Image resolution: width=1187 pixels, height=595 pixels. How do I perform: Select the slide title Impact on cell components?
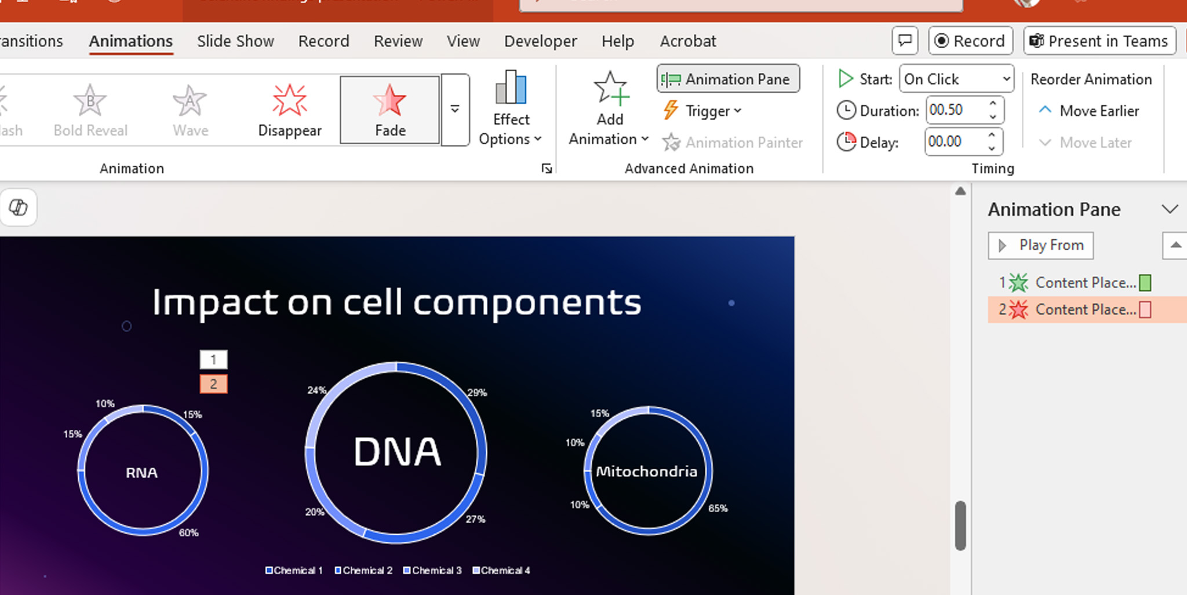tap(396, 302)
